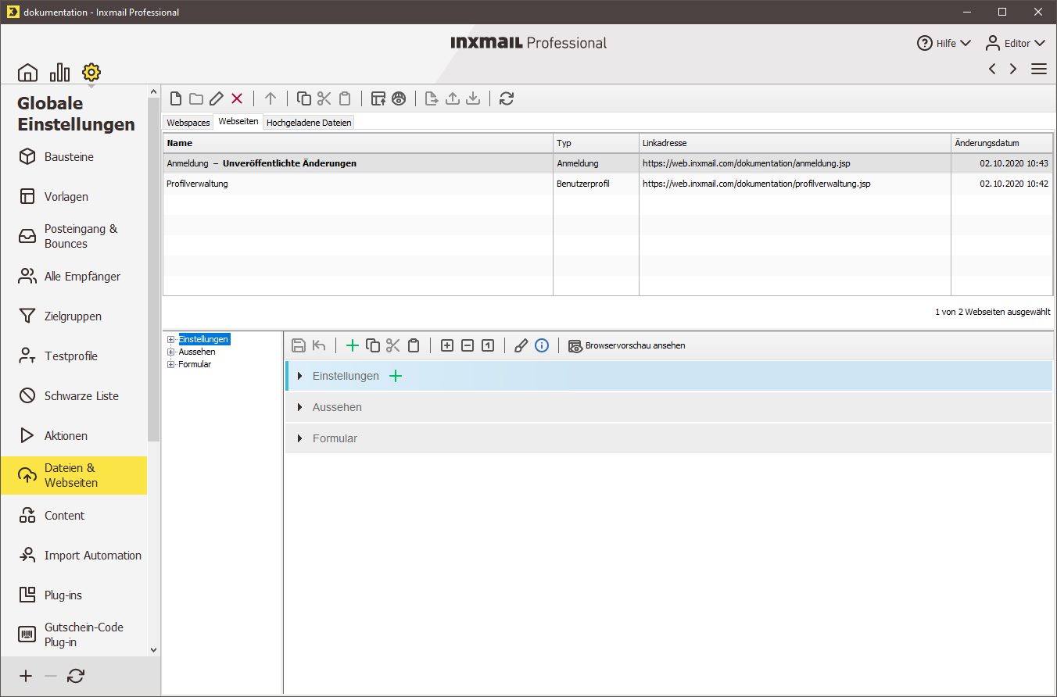
Task: Create a new webpage with the blank page icon
Action: click(176, 98)
